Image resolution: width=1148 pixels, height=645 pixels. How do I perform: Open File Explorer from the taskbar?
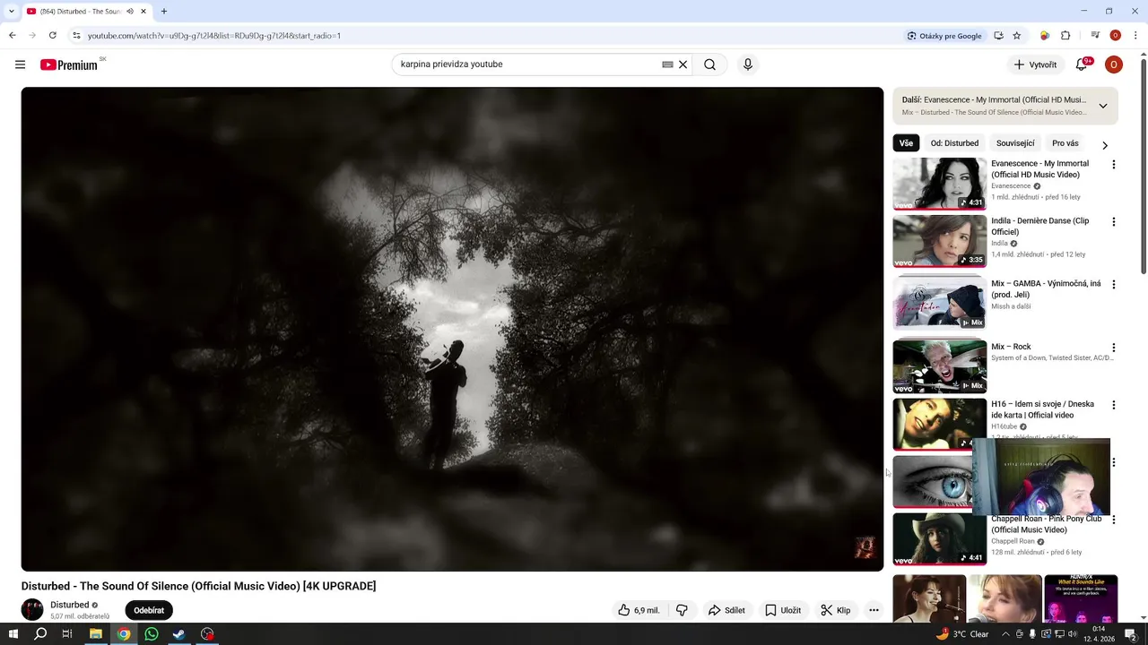click(96, 634)
